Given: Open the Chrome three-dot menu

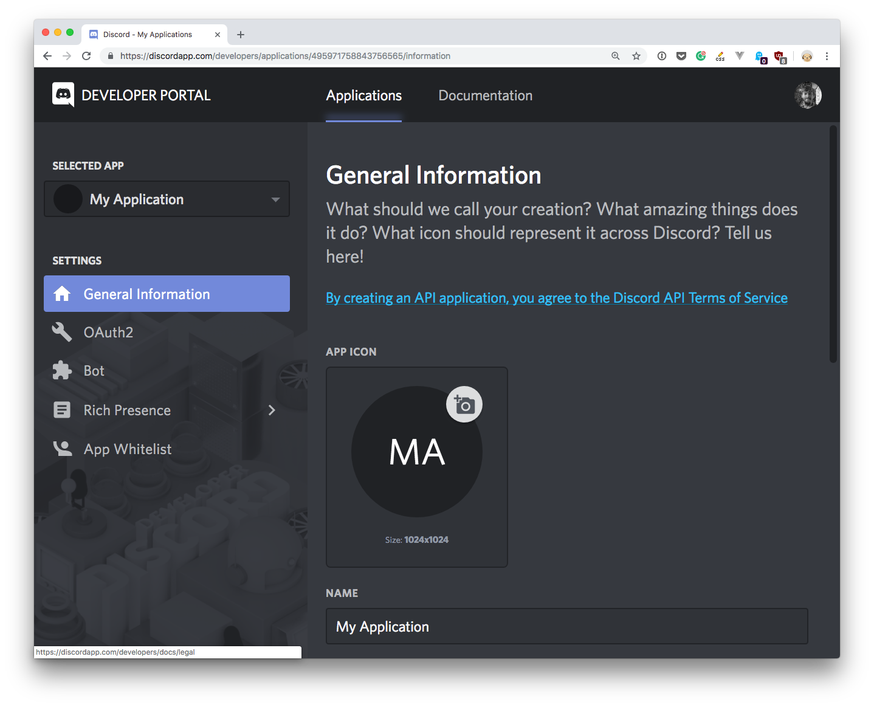Looking at the screenshot, I should pyautogui.click(x=827, y=56).
